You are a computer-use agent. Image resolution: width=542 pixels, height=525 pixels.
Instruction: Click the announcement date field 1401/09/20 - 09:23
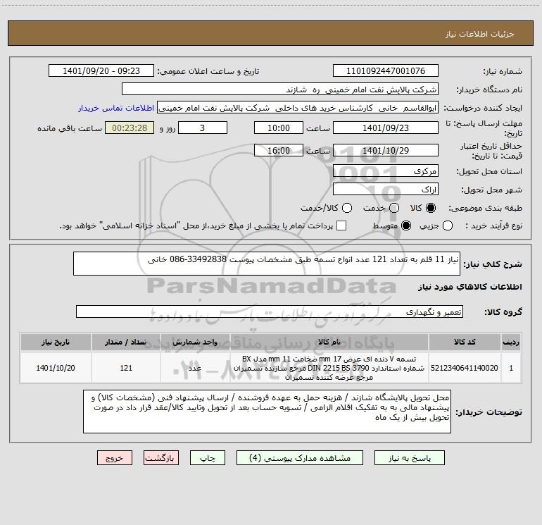(x=101, y=71)
